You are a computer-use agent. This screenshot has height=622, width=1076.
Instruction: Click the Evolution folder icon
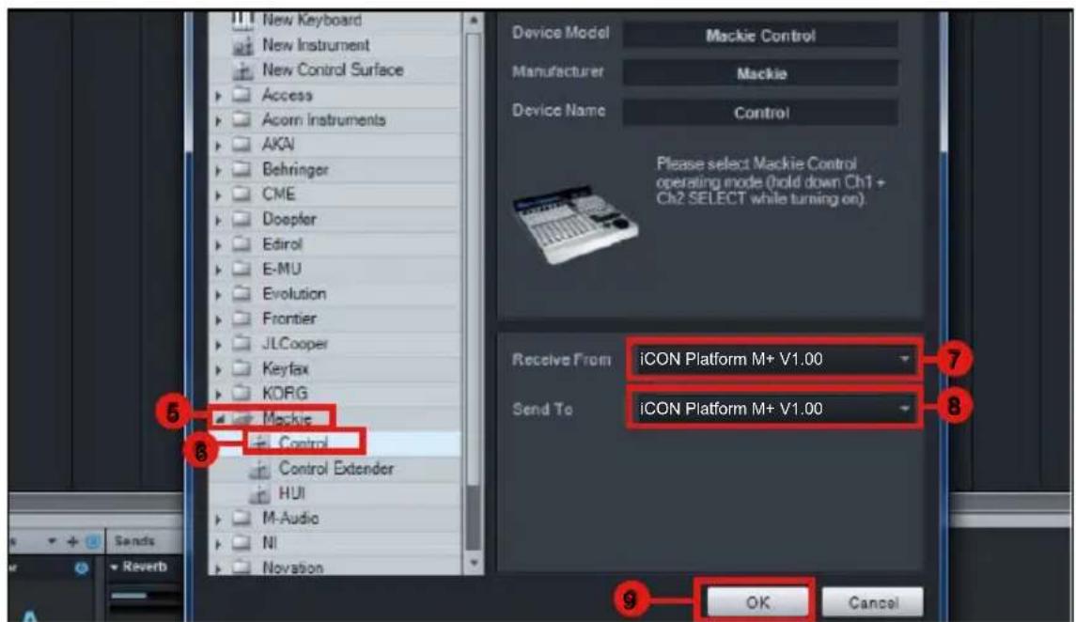coord(242,293)
